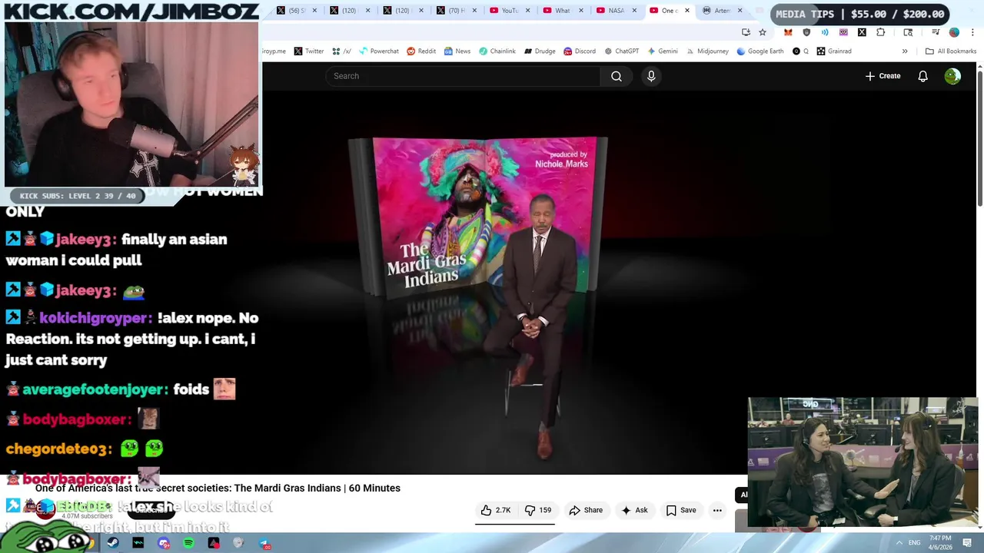Open the Midjourney bookmark

707,51
